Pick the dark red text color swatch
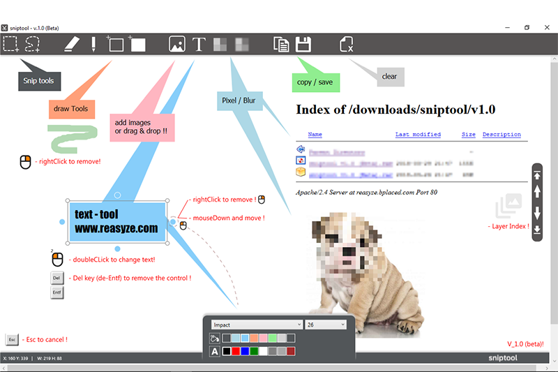The height and width of the screenshot is (372, 558). click(291, 351)
